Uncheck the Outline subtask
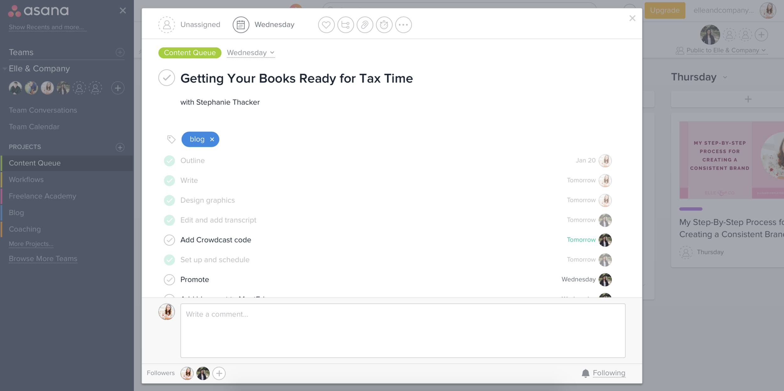 click(169, 161)
